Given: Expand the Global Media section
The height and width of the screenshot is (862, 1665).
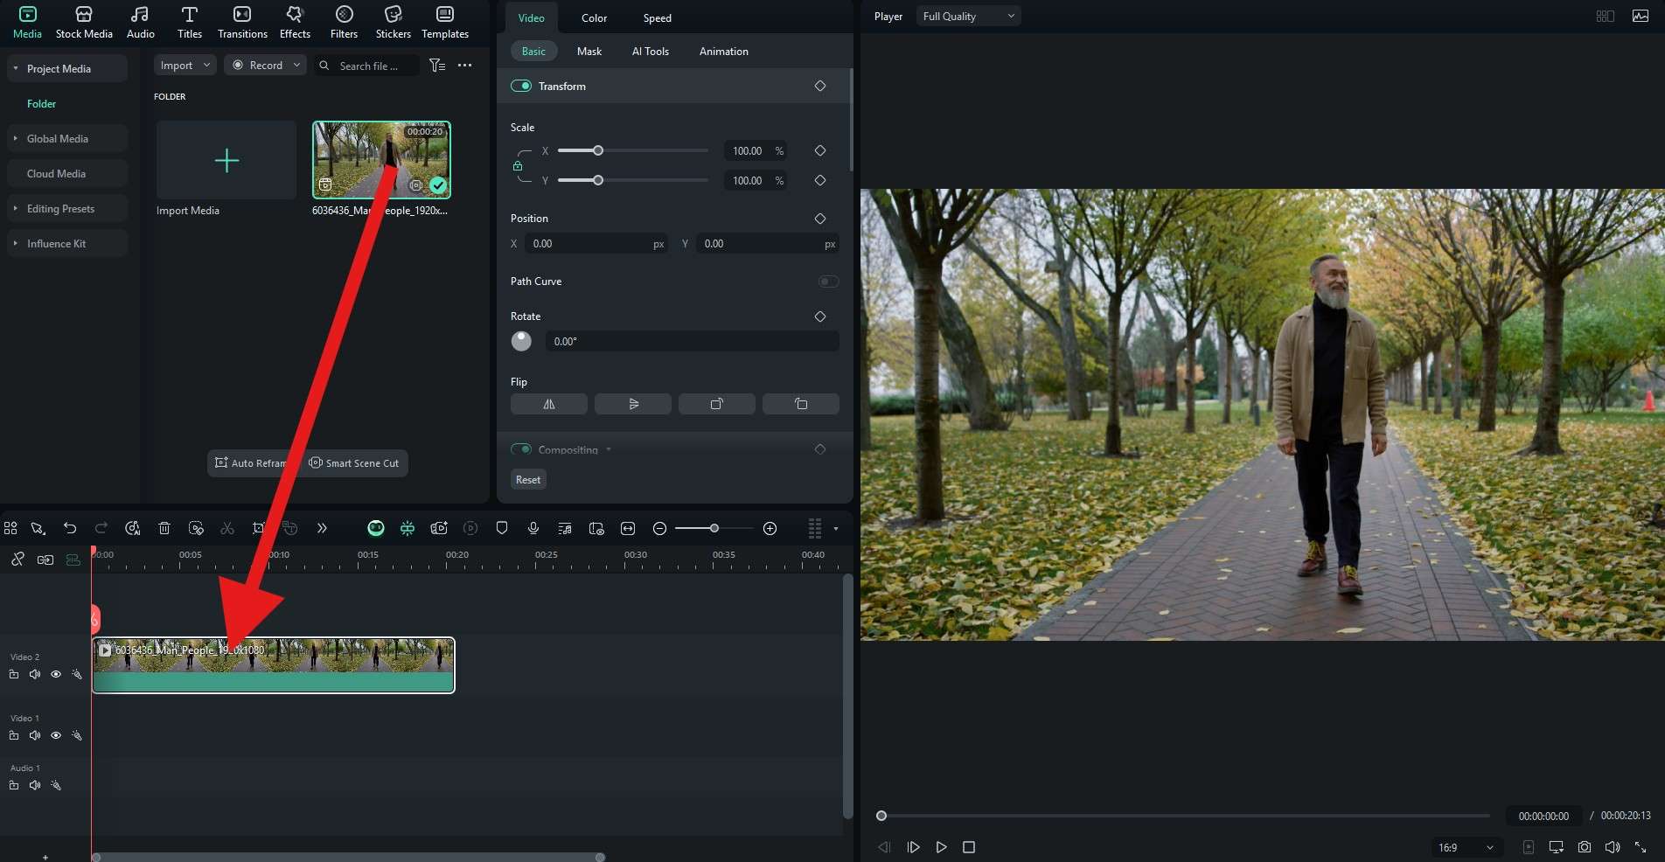Looking at the screenshot, I should [x=16, y=138].
